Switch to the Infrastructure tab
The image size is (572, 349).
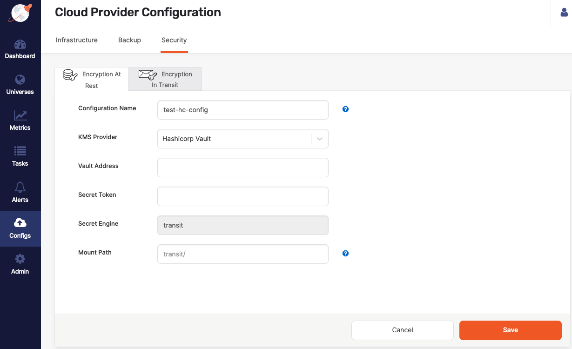click(x=76, y=40)
